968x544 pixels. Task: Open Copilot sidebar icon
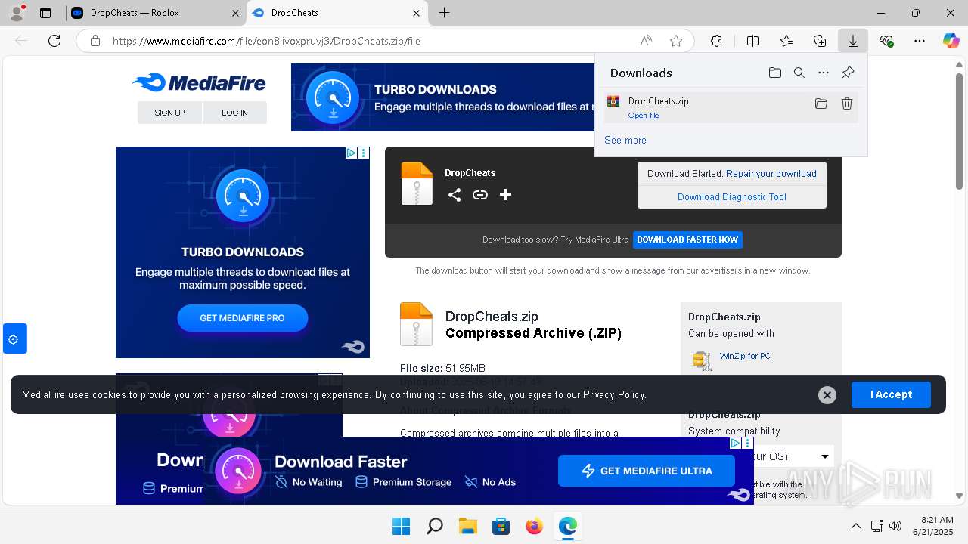coord(951,41)
